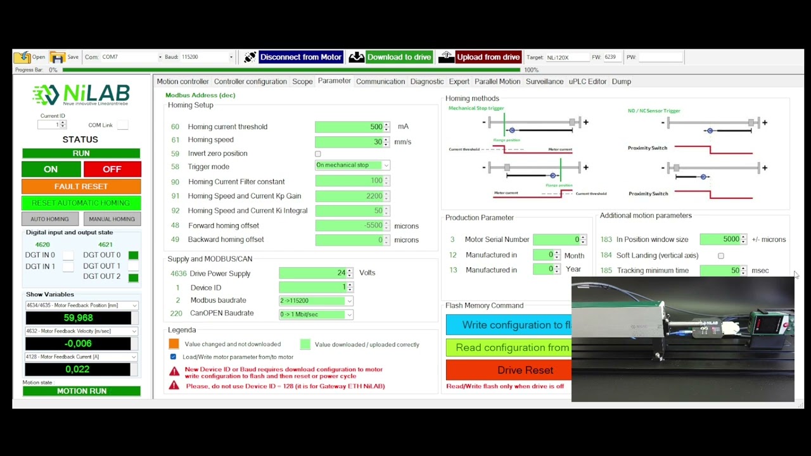Click the AUTO HOMING button
The width and height of the screenshot is (811, 456).
(x=49, y=219)
